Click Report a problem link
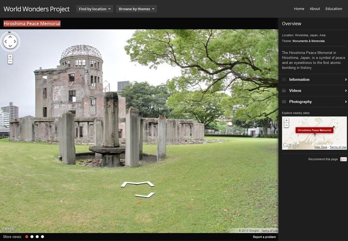Image resolution: width=348 pixels, height=241 pixels. click(x=264, y=237)
